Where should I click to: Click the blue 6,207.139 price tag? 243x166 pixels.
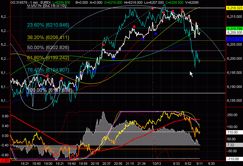point(235,39)
